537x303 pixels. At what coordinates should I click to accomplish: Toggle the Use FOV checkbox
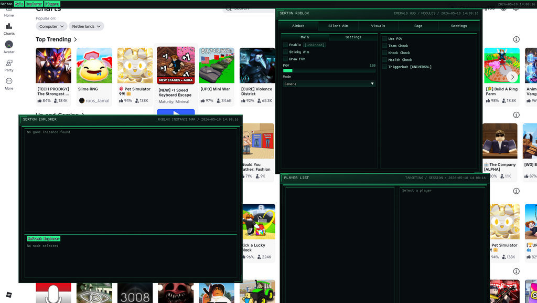384,39
